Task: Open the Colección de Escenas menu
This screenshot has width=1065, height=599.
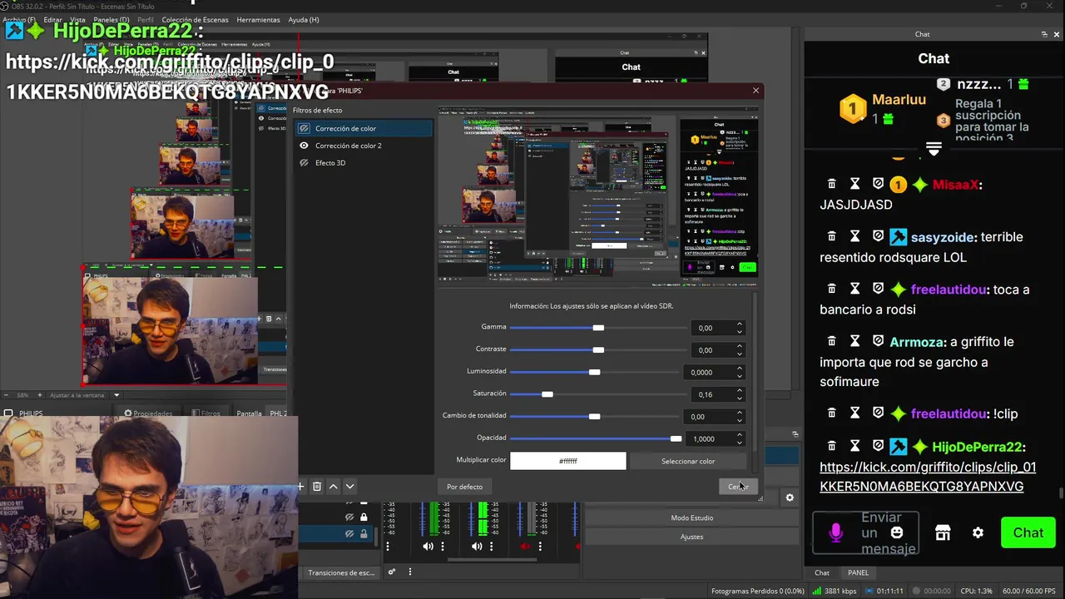Action: pyautogui.click(x=196, y=19)
